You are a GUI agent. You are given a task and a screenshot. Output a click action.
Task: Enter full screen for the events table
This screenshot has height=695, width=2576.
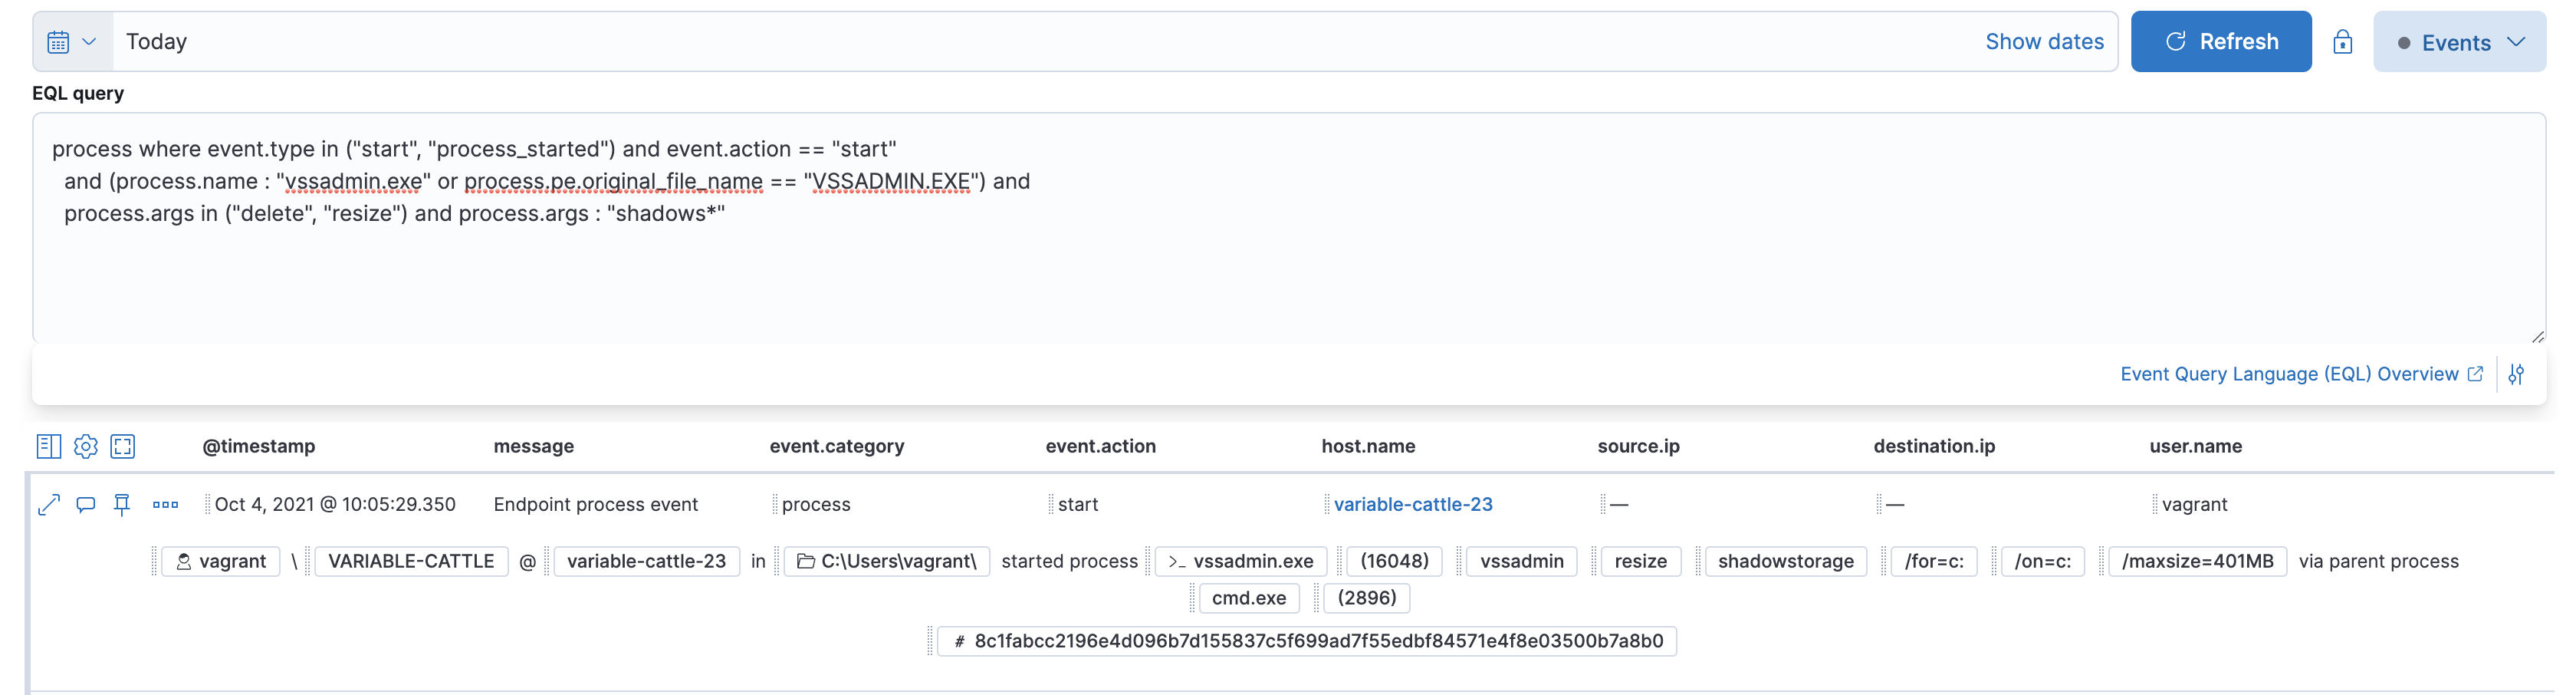(123, 447)
